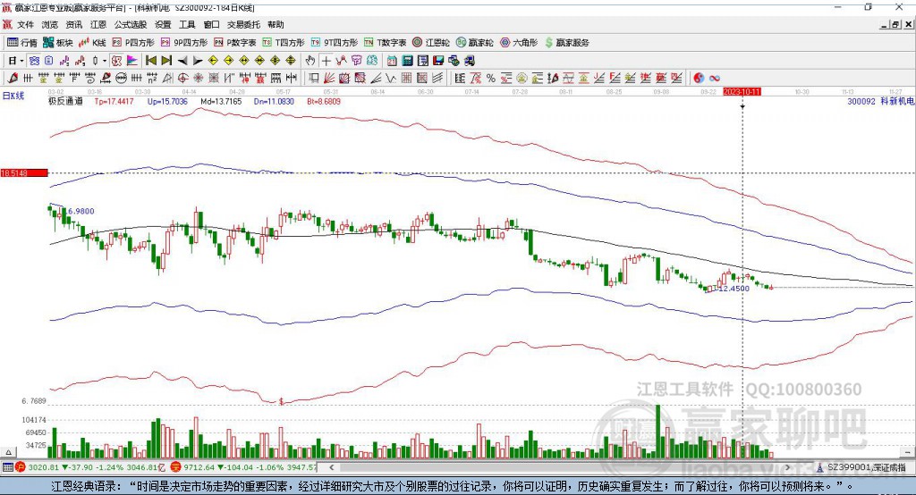Select the red pencil drawing tool
This screenshot has height=495, width=916.
13,79
